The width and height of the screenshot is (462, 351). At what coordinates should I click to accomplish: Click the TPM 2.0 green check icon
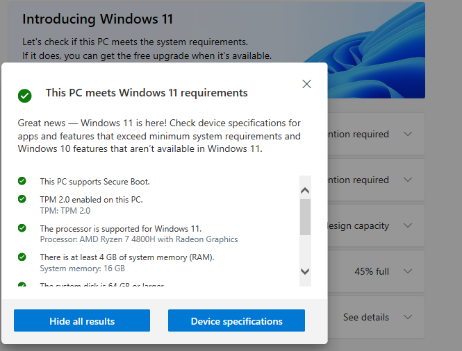pyautogui.click(x=22, y=199)
